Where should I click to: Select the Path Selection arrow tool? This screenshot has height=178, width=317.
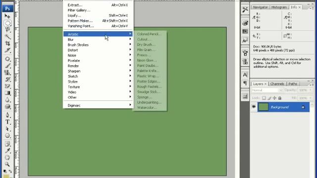[x=7, y=129]
